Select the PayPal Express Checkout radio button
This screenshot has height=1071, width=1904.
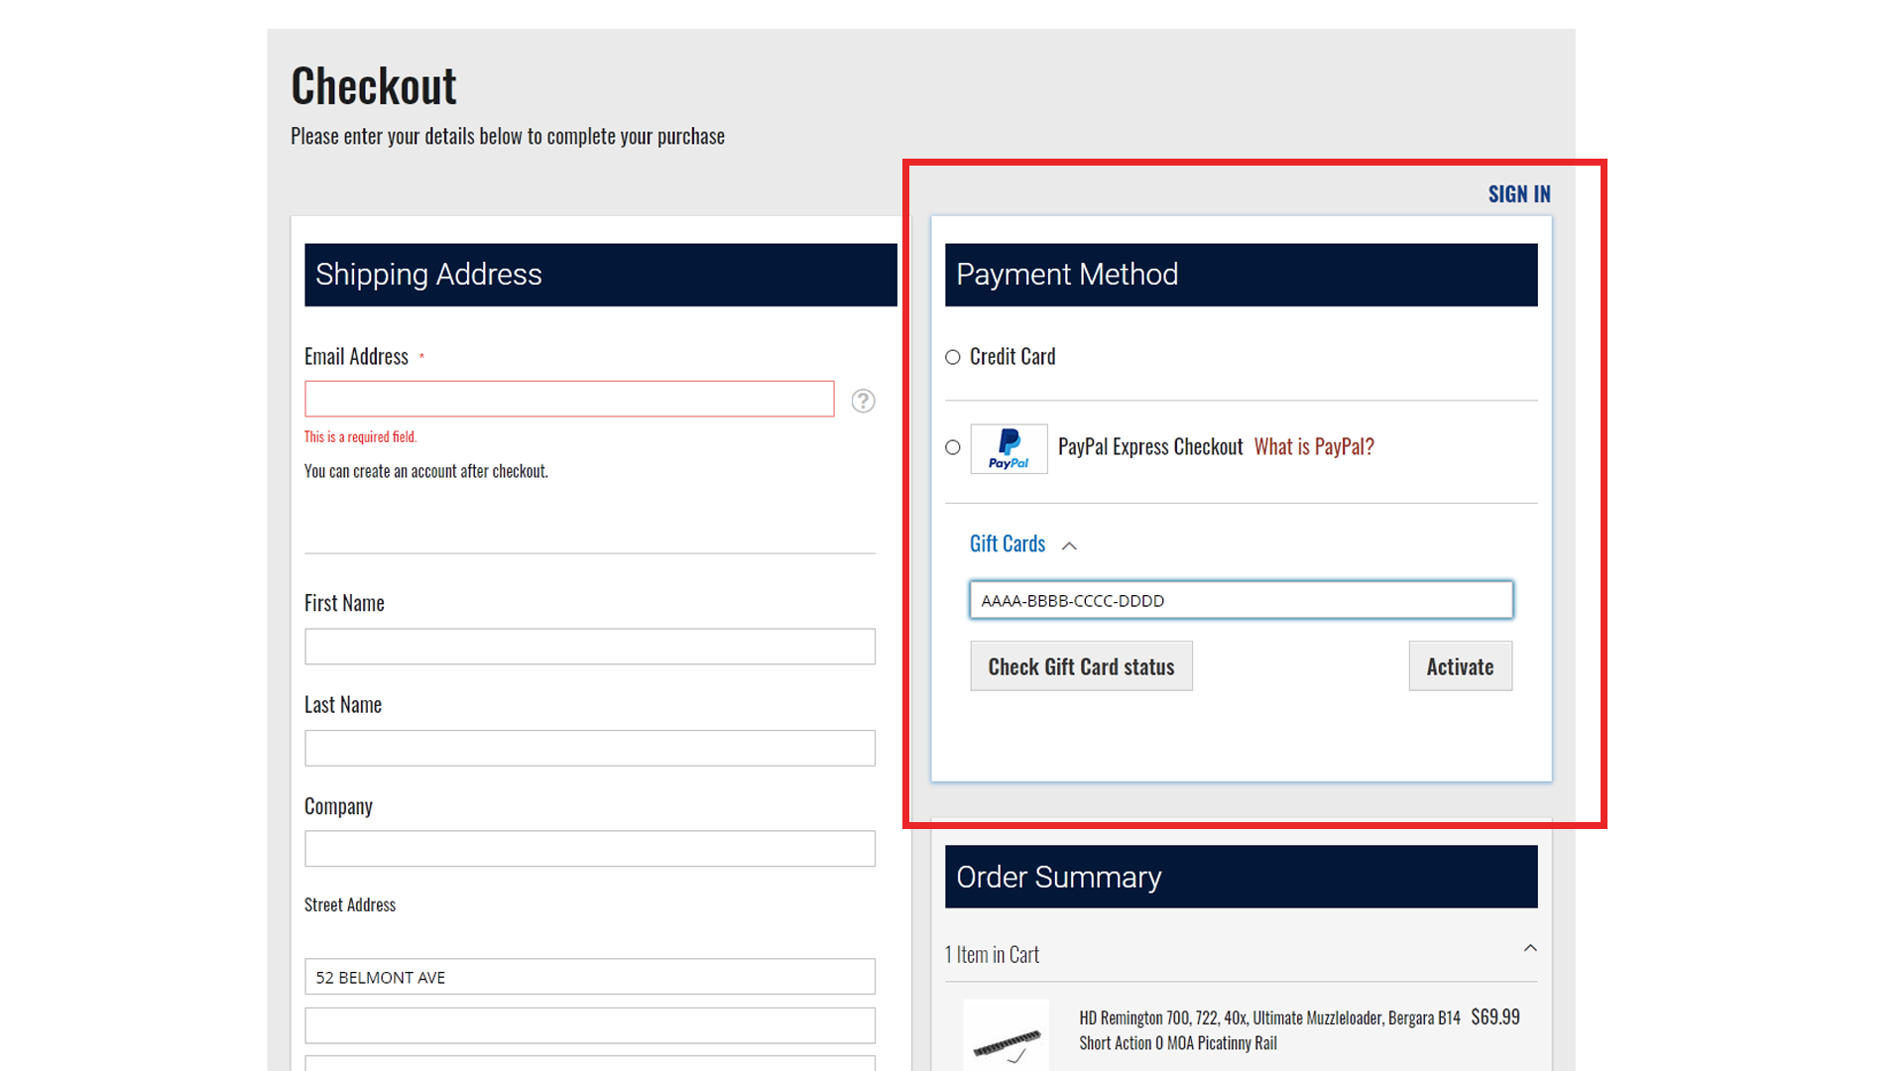[953, 447]
